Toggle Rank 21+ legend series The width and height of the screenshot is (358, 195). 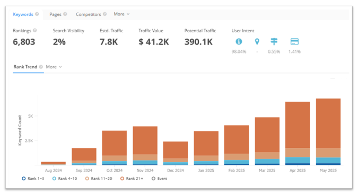132,179
